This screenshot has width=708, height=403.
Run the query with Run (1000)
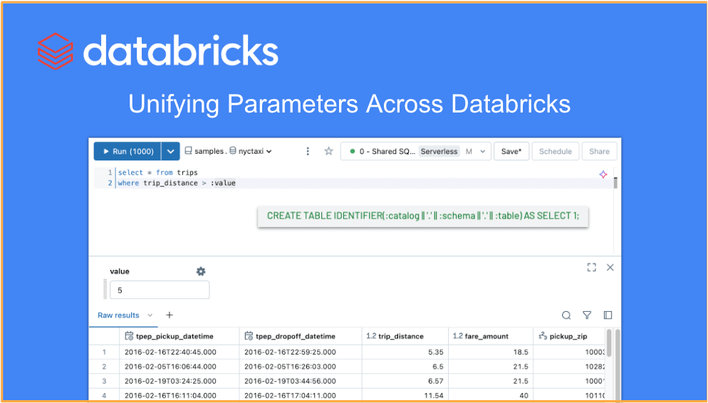click(x=127, y=151)
